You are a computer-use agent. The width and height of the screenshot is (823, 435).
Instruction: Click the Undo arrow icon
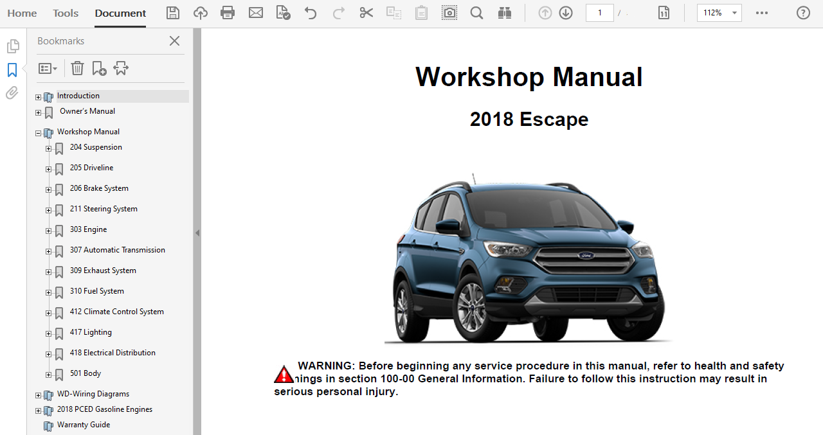[x=311, y=13]
